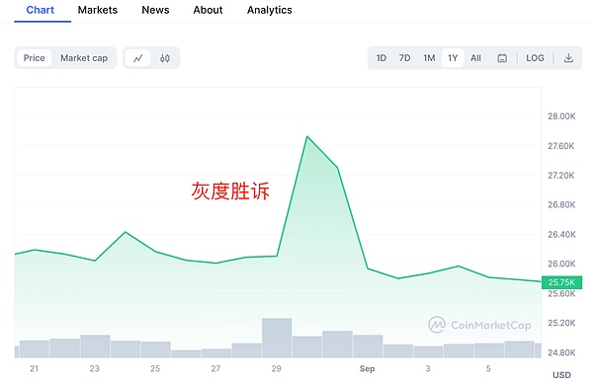Viewport: 593px width, 381px height.
Task: Click the 27 date axis label
Action: point(215,368)
